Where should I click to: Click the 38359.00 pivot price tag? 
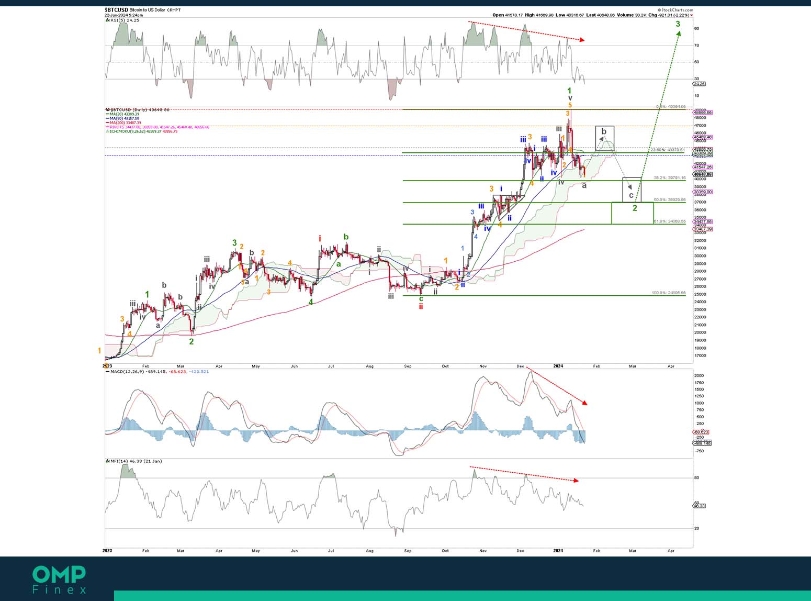click(703, 192)
